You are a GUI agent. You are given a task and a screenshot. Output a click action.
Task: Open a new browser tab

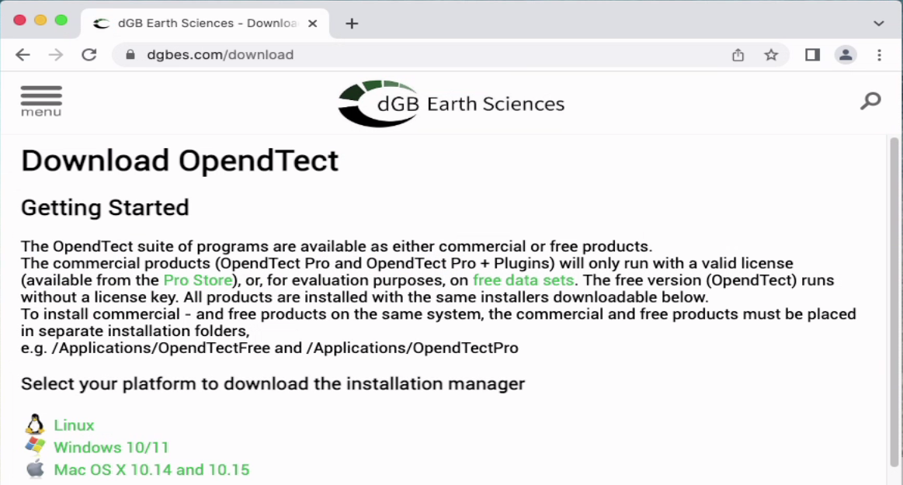pos(352,23)
